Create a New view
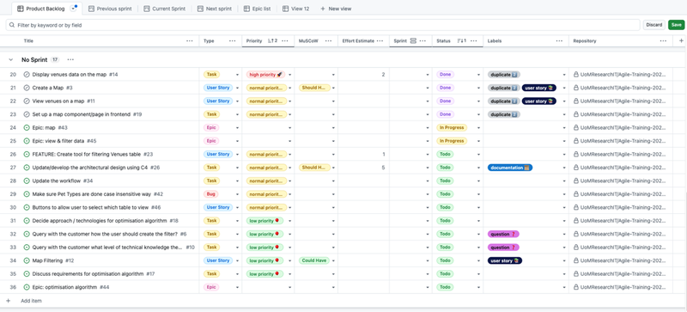Image resolution: width=687 pixels, height=312 pixels. coord(336,9)
